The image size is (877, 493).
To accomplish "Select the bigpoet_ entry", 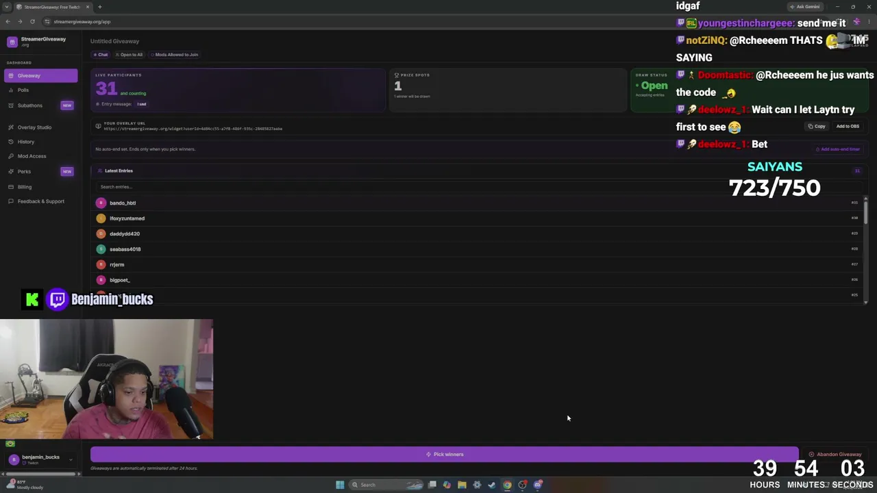I will (x=478, y=280).
